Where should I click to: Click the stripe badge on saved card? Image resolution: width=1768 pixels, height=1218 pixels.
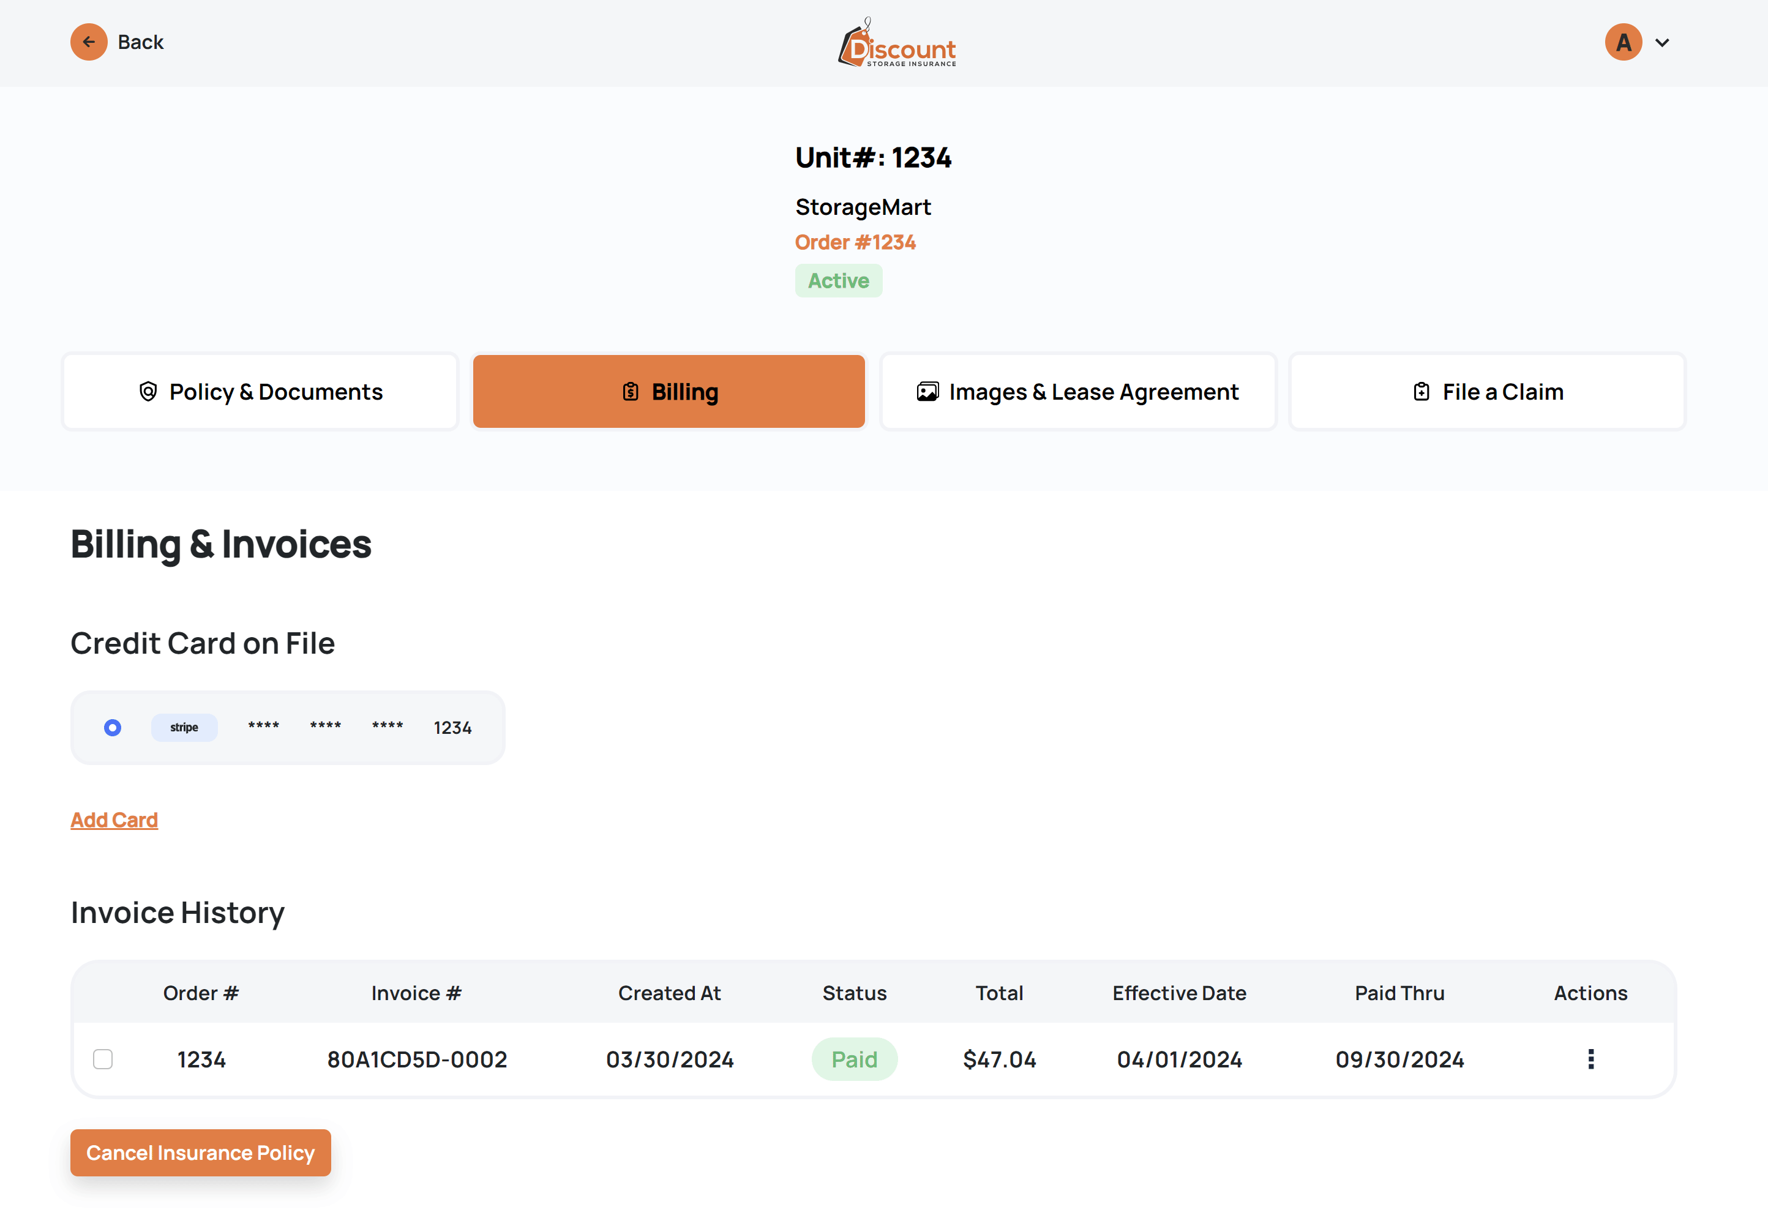(x=184, y=727)
